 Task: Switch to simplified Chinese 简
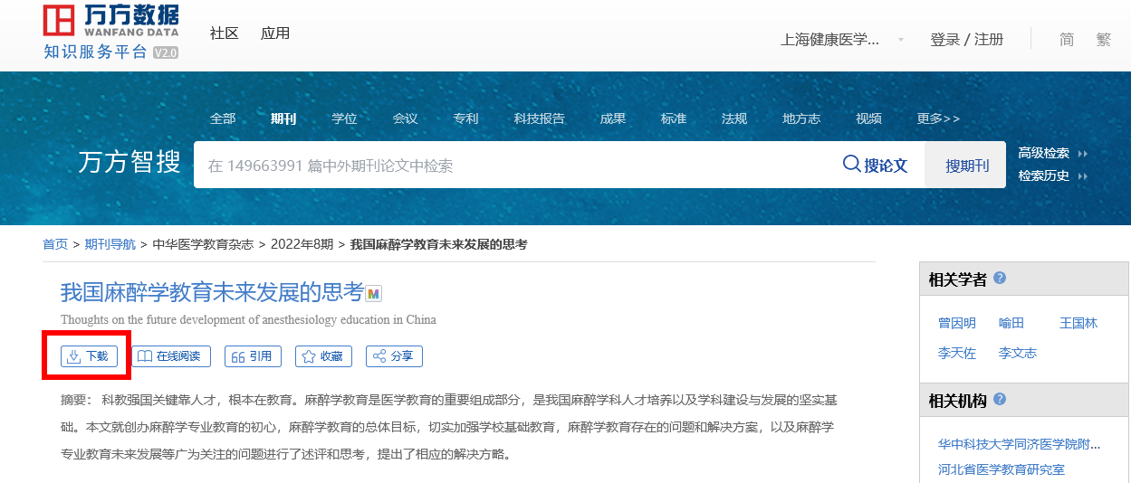(x=1067, y=40)
